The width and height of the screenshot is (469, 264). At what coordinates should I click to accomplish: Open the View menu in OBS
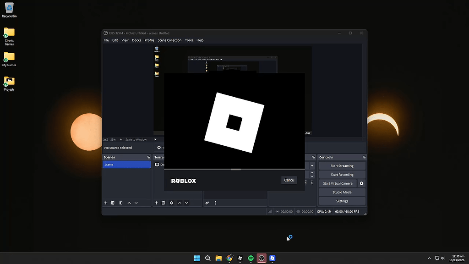(x=125, y=40)
